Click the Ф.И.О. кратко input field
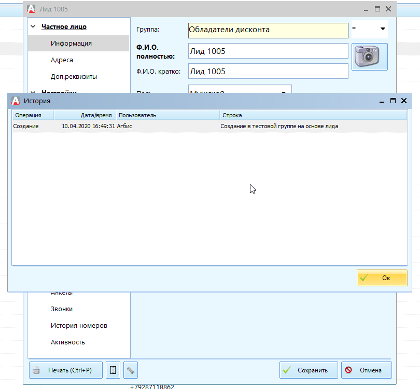Viewport: 420px width, 389px height. pyautogui.click(x=268, y=71)
